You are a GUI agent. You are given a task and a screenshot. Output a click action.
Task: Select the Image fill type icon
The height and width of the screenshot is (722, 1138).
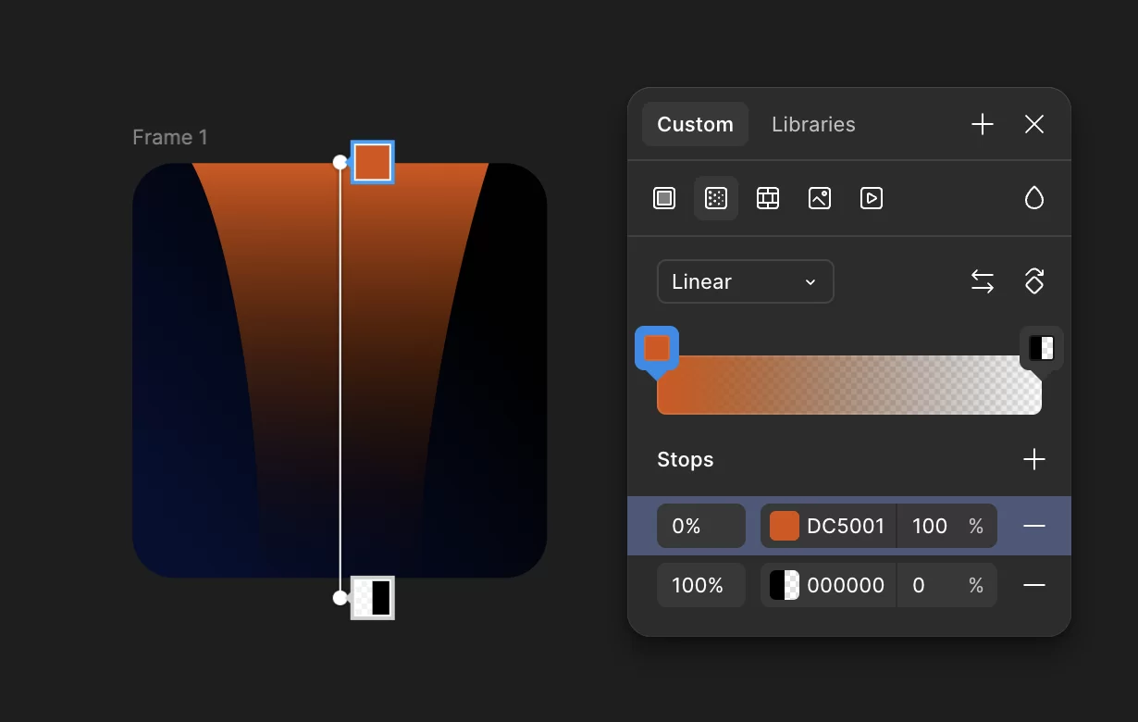820,198
